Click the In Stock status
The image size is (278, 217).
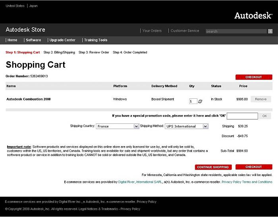[216, 99]
